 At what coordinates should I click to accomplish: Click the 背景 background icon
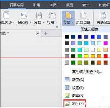click(x=68, y=15)
